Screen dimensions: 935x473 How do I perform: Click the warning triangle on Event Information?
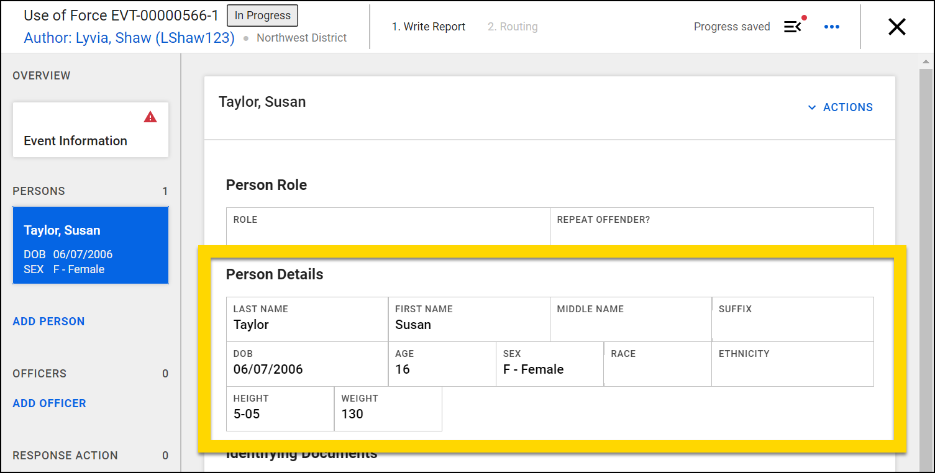[151, 117]
